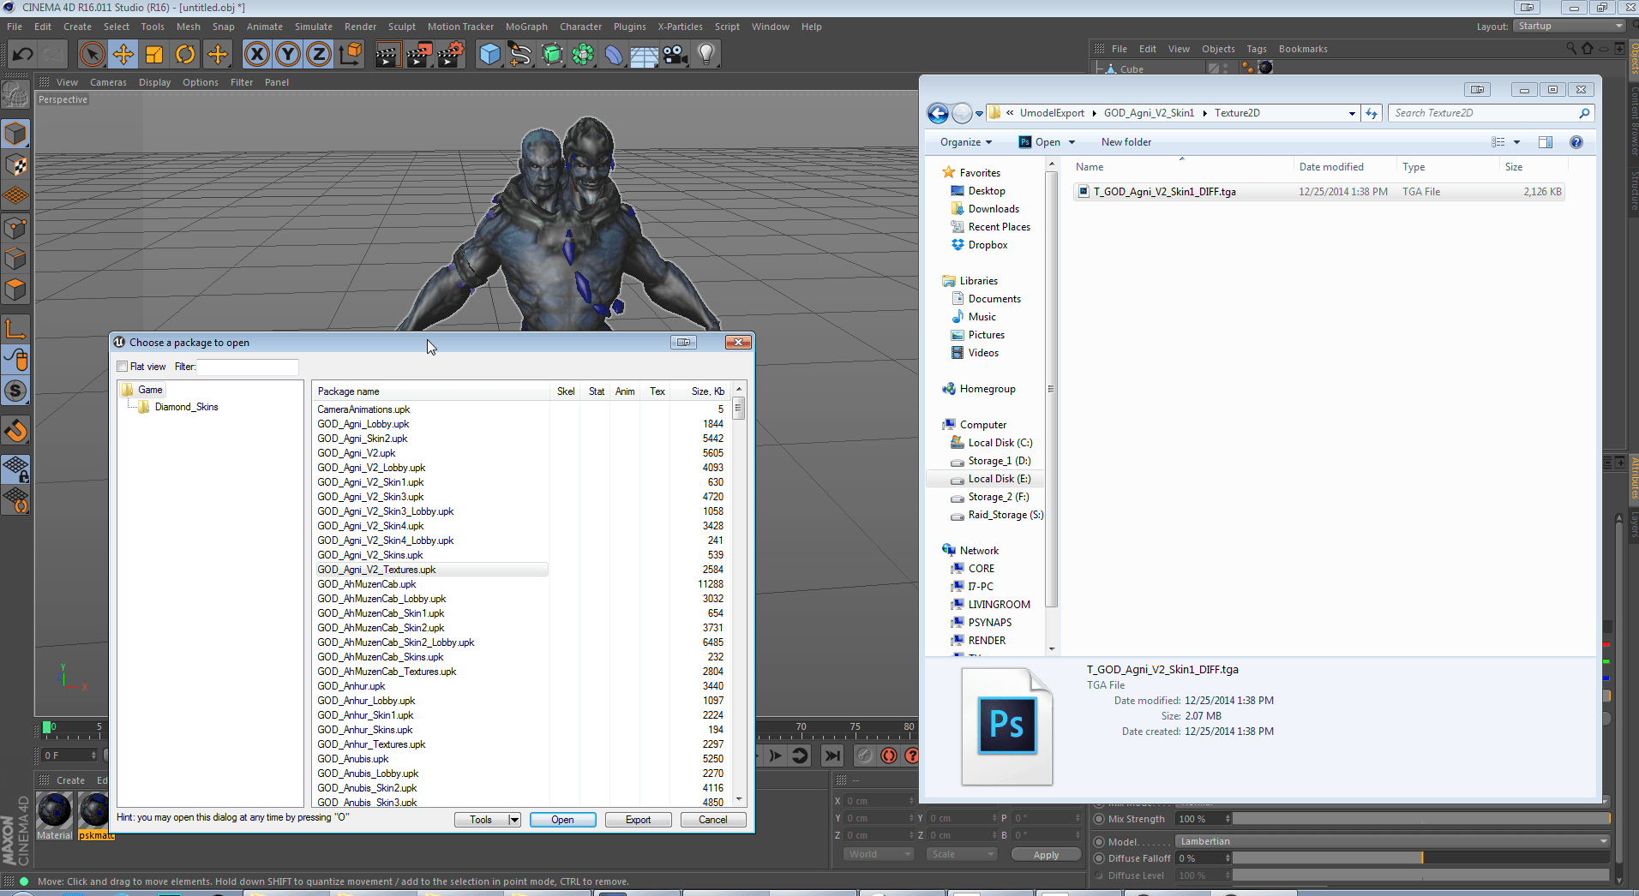Open the address bar history dropdown

pyautogui.click(x=1352, y=113)
